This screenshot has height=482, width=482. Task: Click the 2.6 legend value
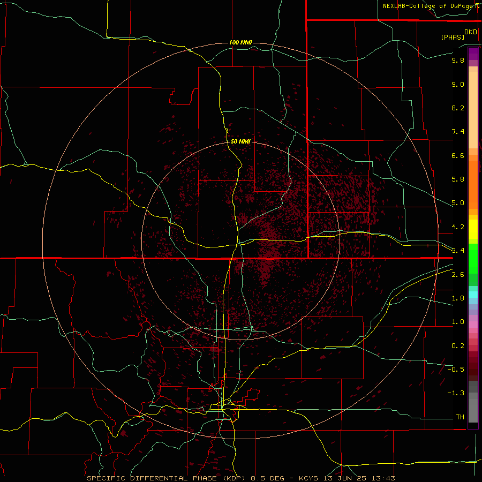coord(458,275)
